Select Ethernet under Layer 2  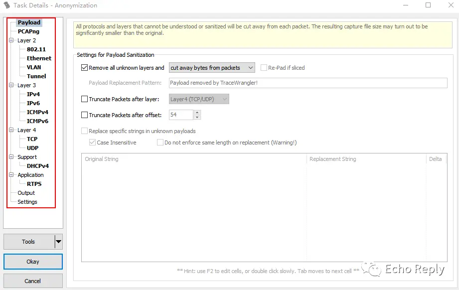39,58
